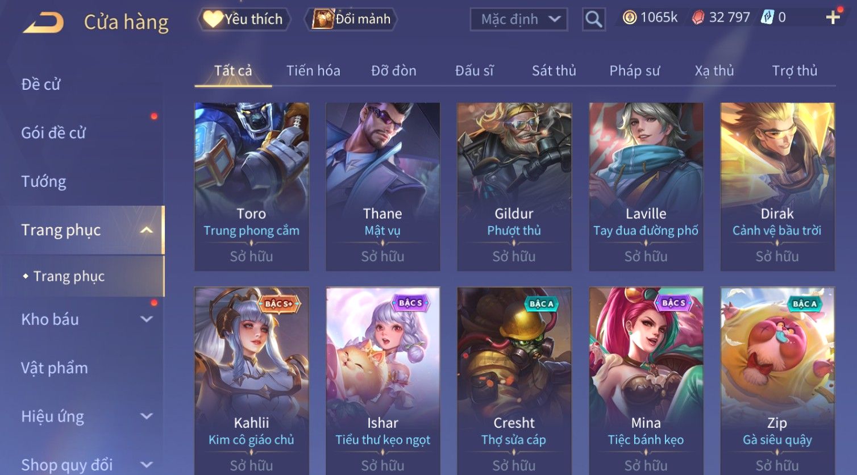The height and width of the screenshot is (475, 857).
Task: Open the search magnifier icon
Action: pos(593,19)
